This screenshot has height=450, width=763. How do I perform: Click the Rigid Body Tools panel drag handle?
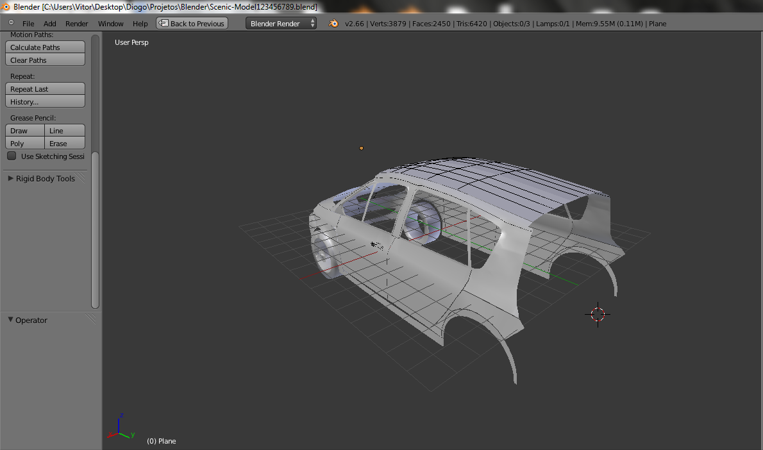(81, 179)
